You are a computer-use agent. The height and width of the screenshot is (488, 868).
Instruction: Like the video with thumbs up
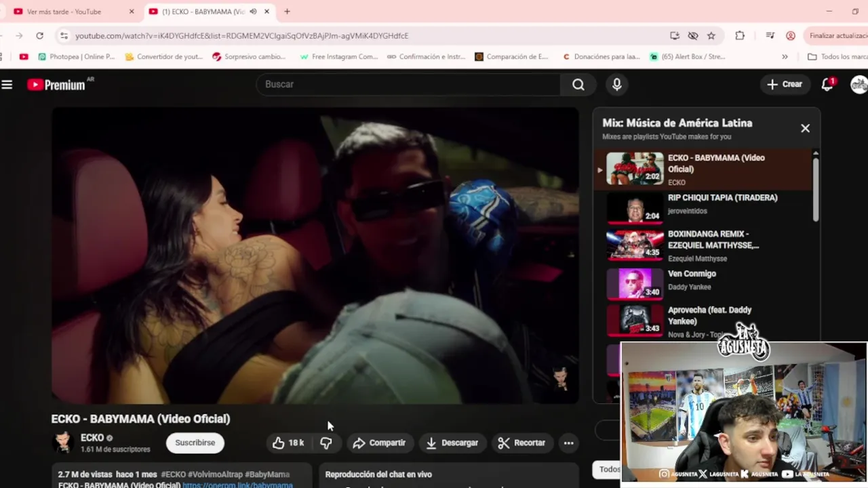click(289, 443)
